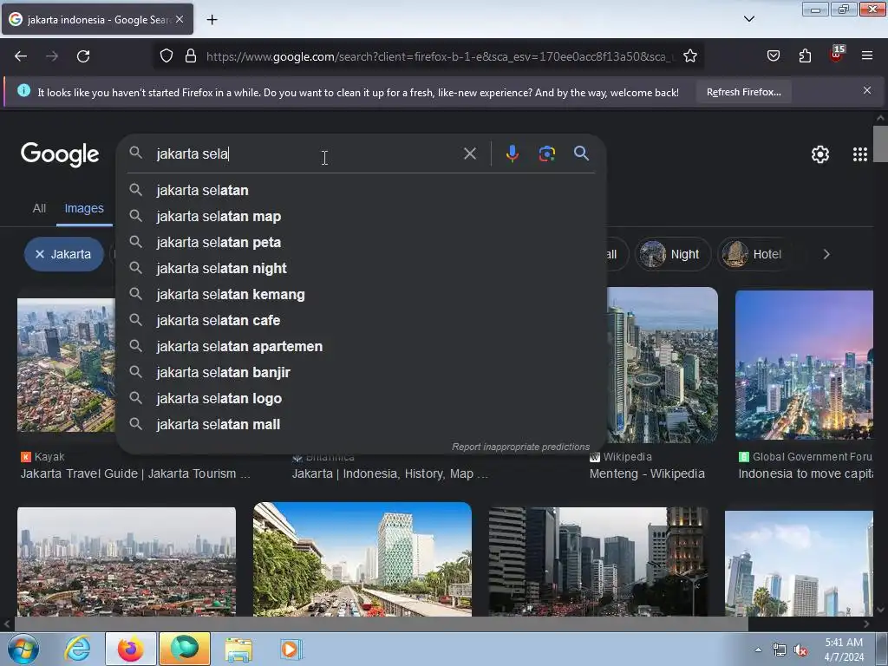The height and width of the screenshot is (666, 888).
Task: Submit the search with the blue magnifier
Action: coord(581,153)
